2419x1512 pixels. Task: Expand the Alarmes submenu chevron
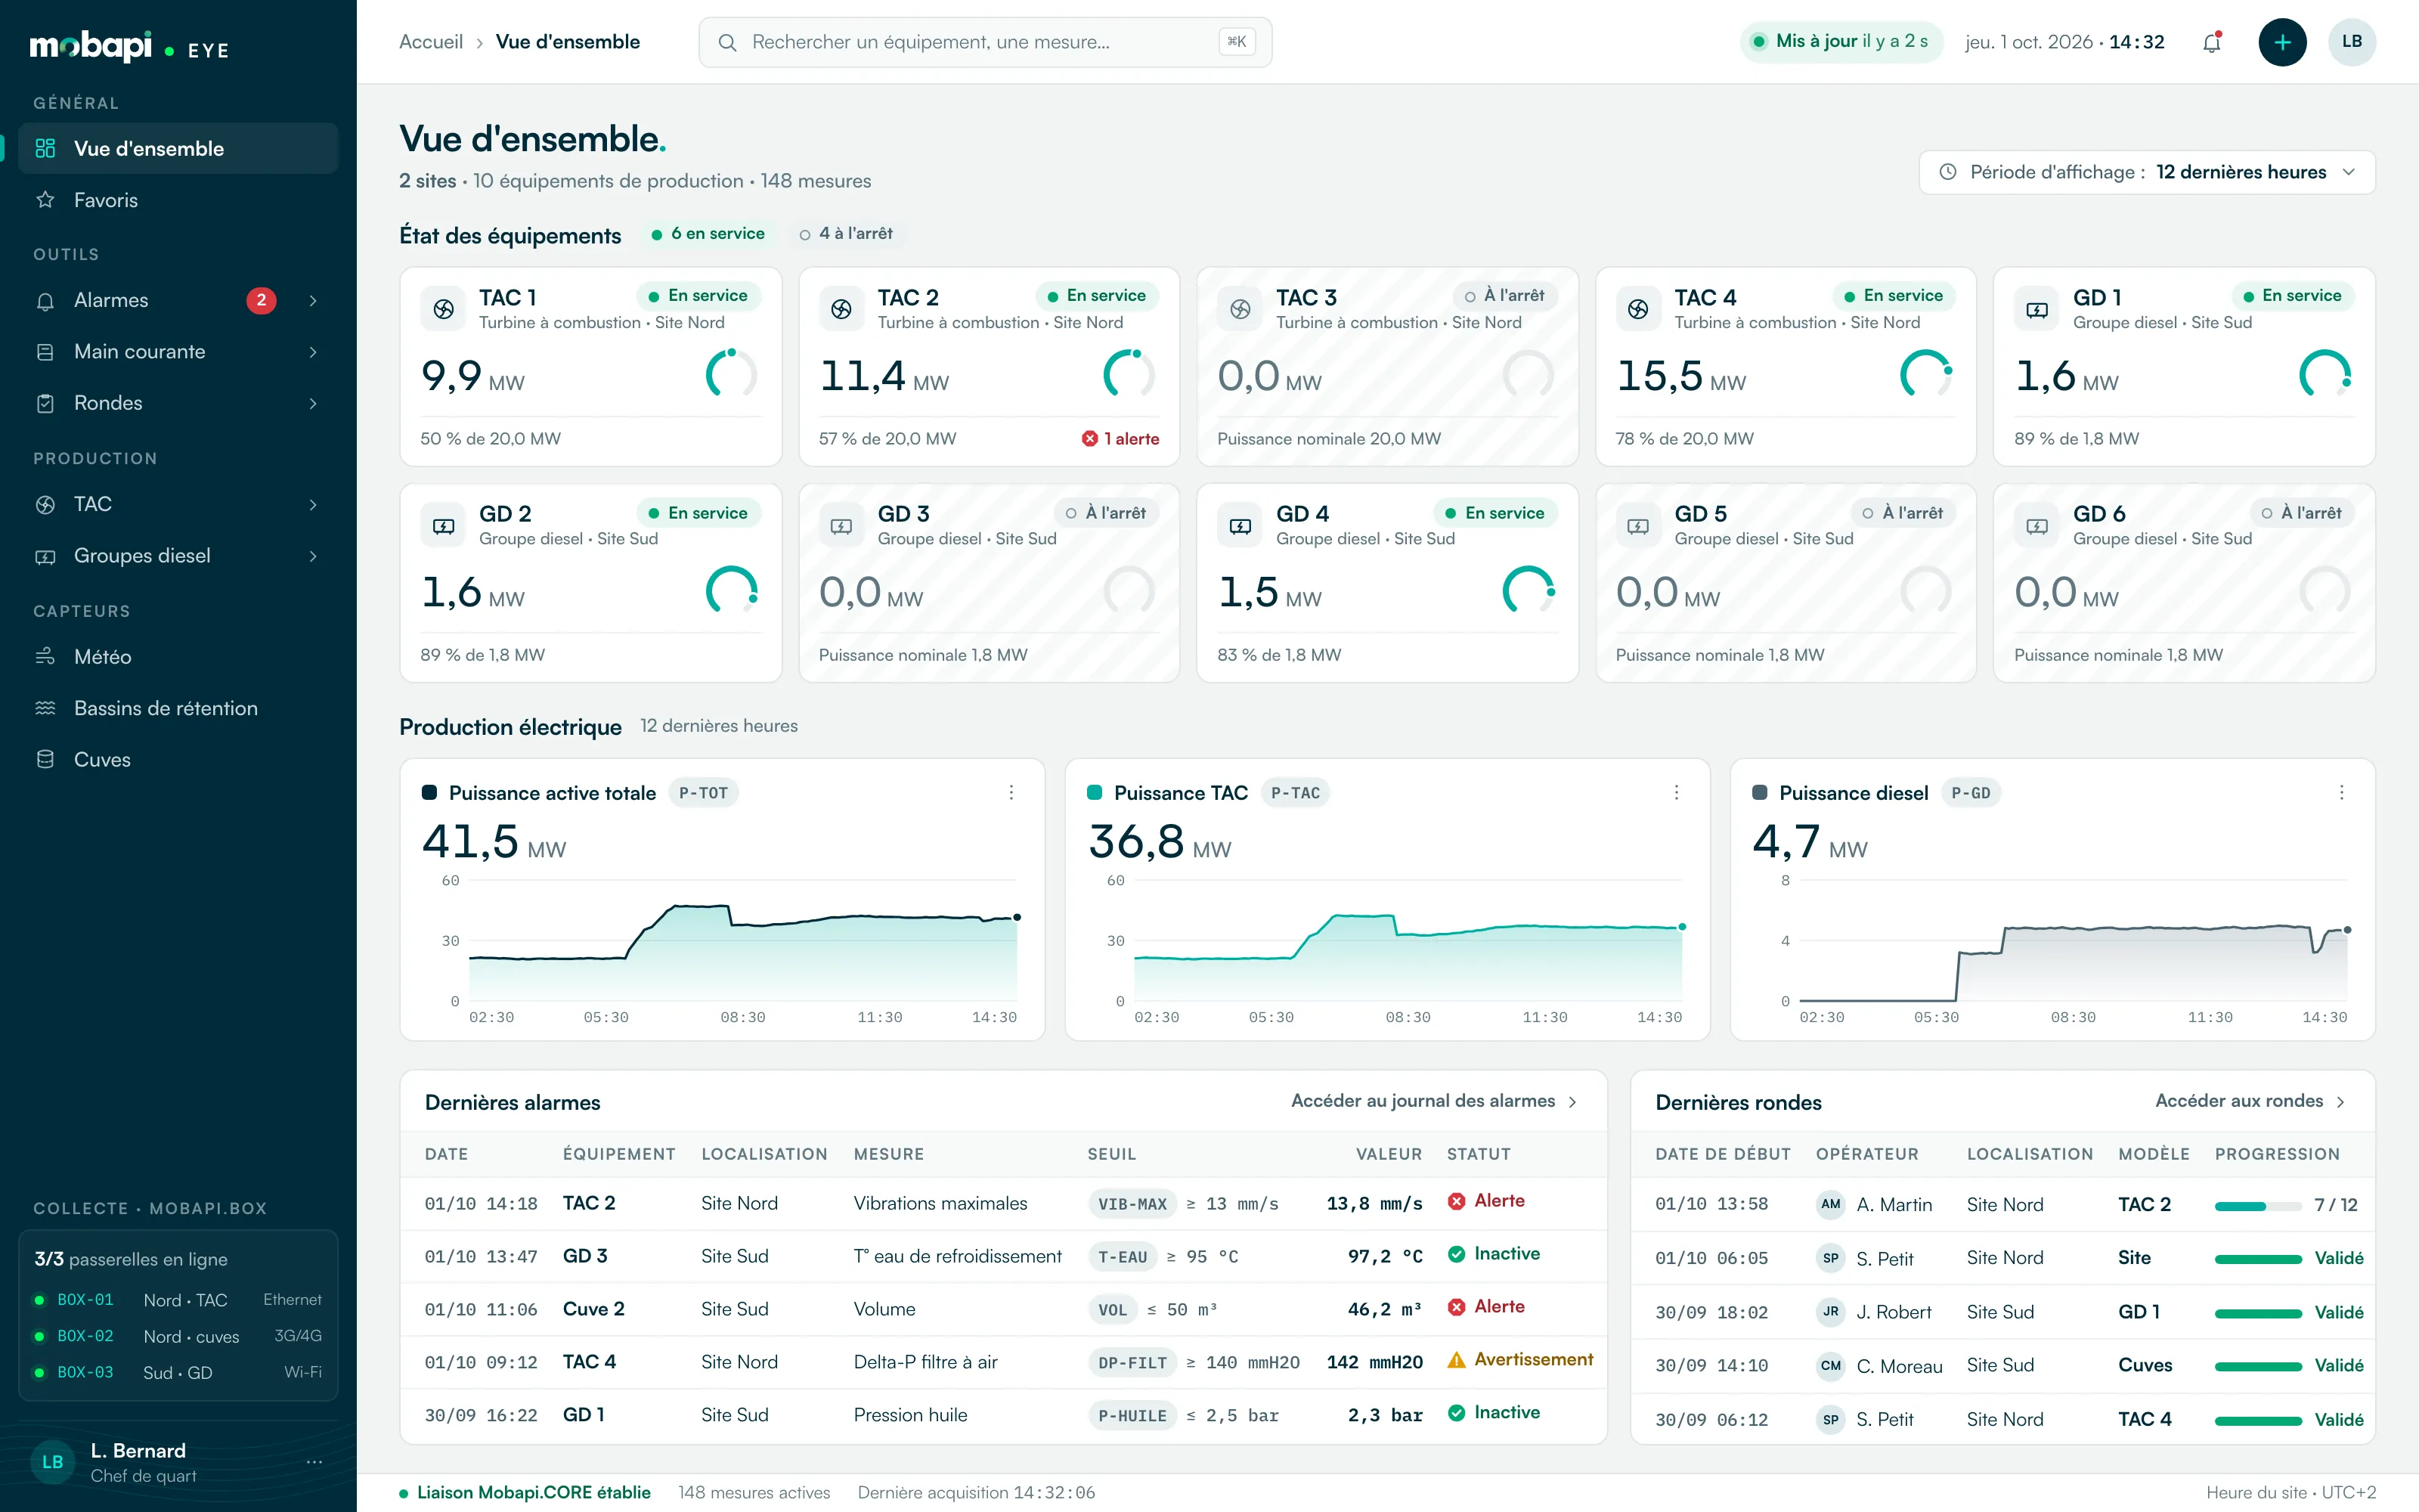[314, 300]
